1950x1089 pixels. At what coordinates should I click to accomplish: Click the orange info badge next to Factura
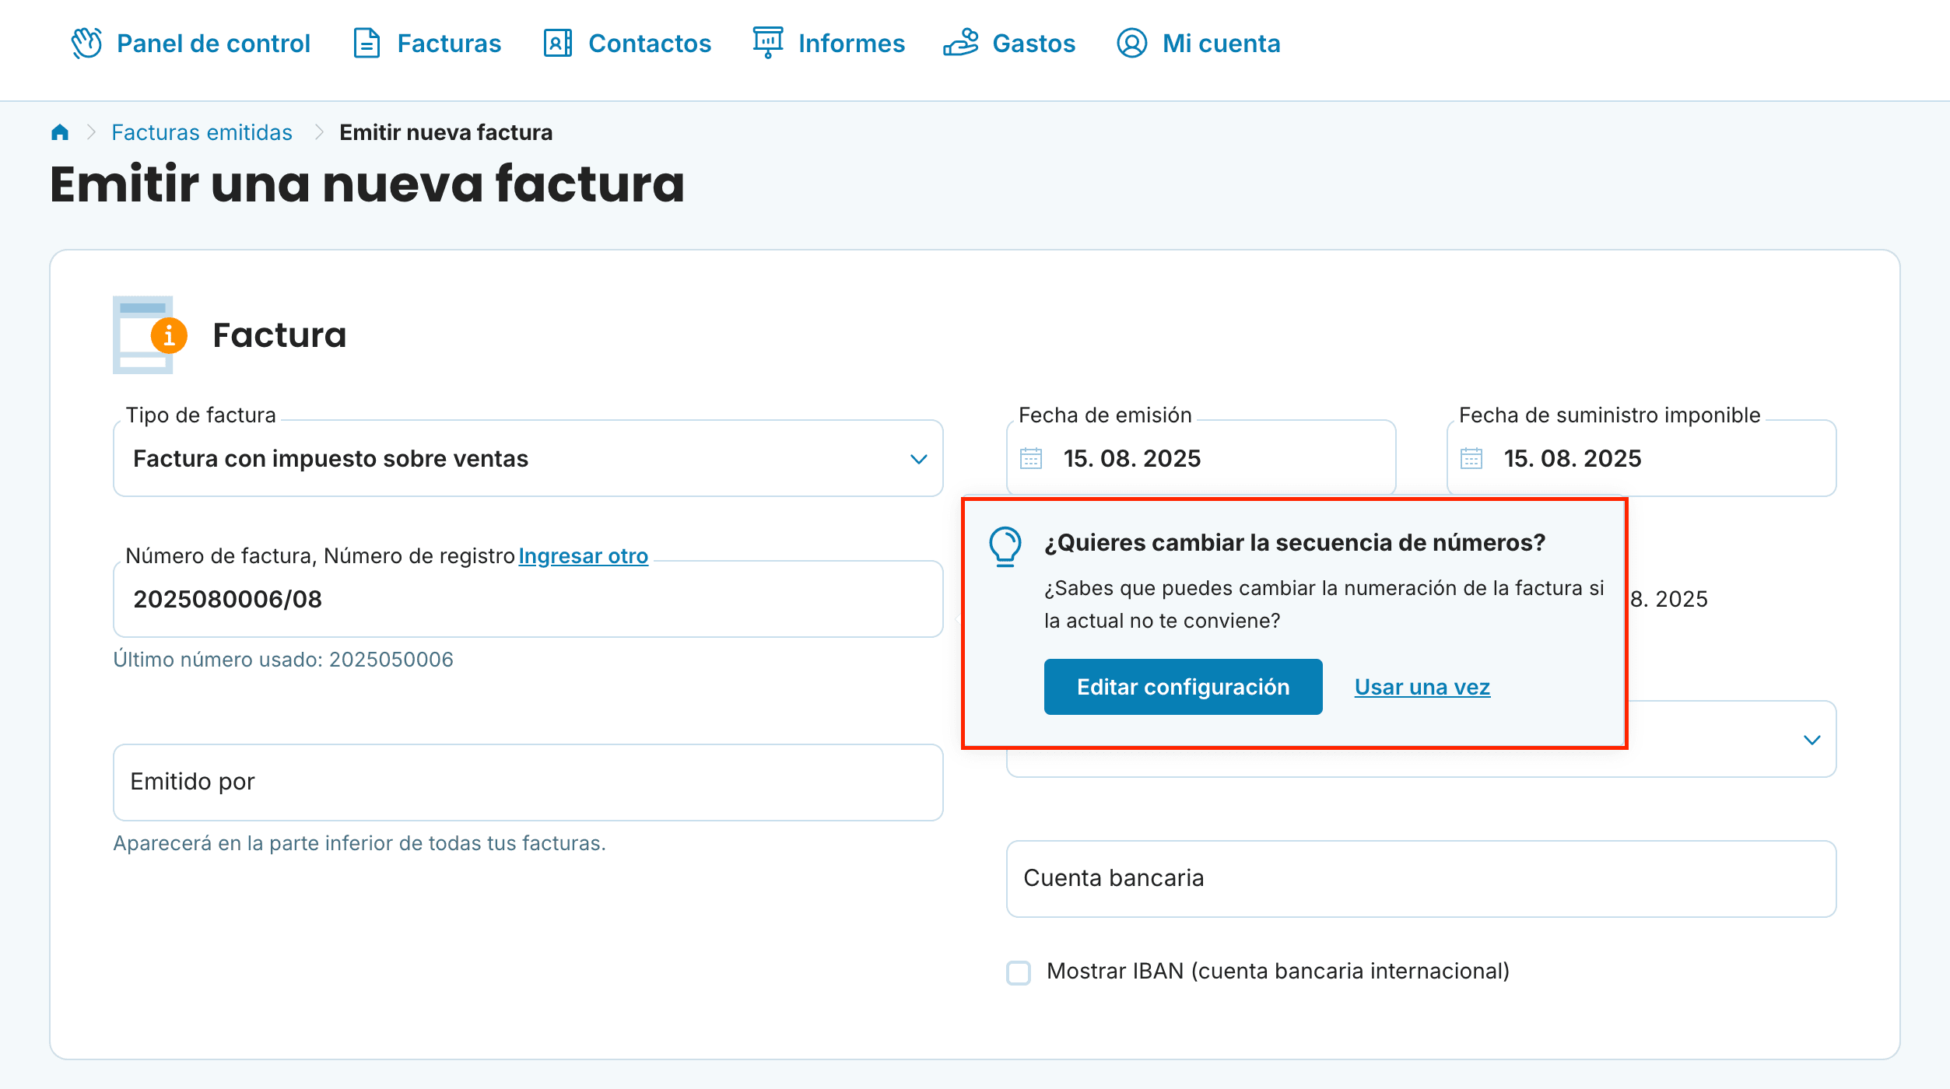click(x=169, y=336)
